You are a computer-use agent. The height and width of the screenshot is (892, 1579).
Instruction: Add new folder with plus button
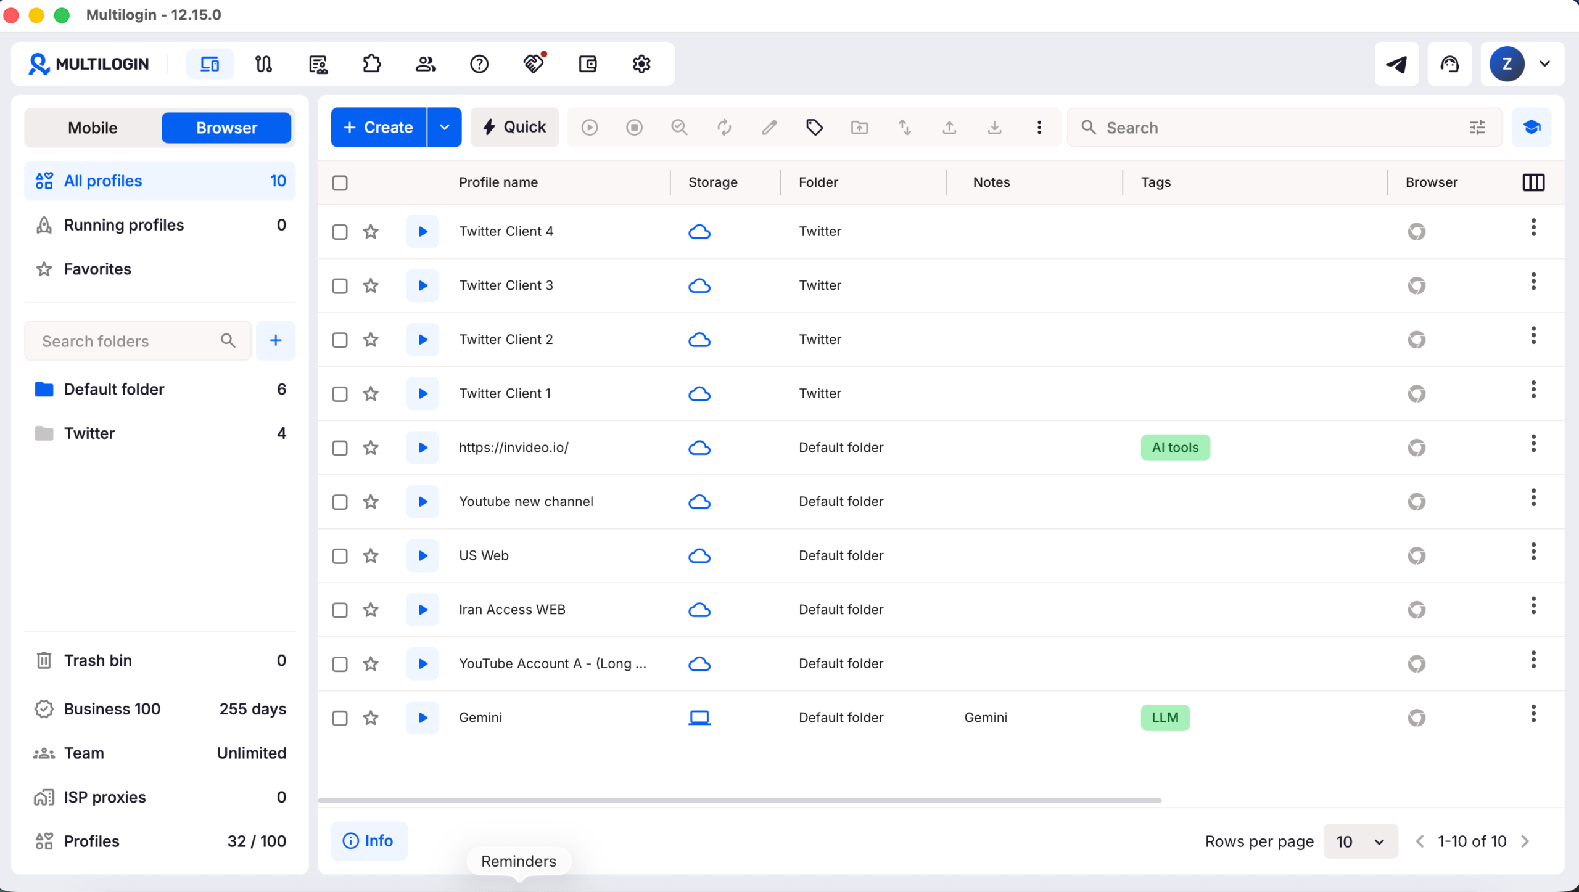[276, 341]
